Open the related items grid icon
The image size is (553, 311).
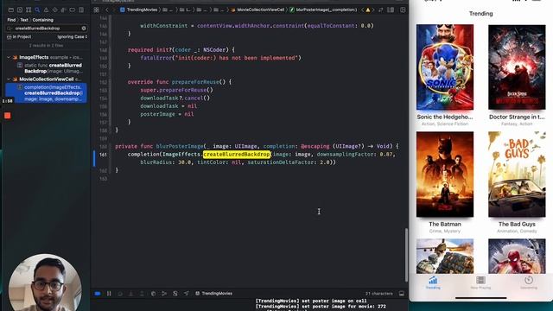tap(96, 10)
